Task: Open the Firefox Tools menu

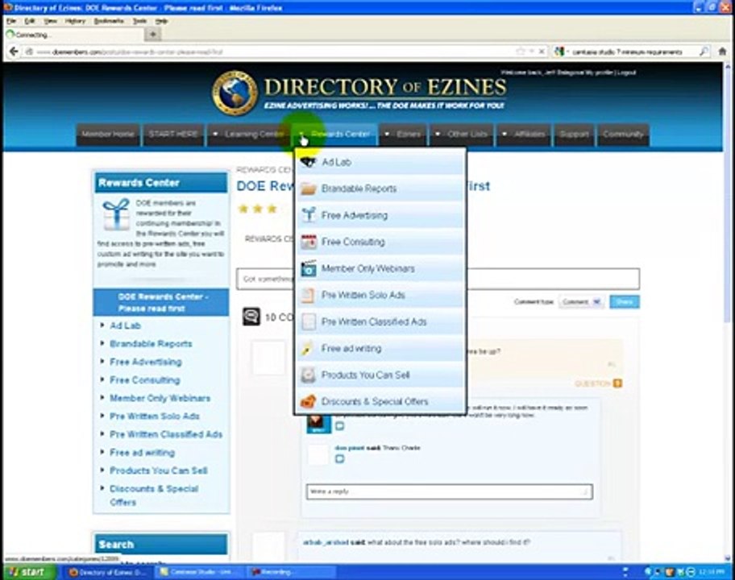Action: coord(139,21)
